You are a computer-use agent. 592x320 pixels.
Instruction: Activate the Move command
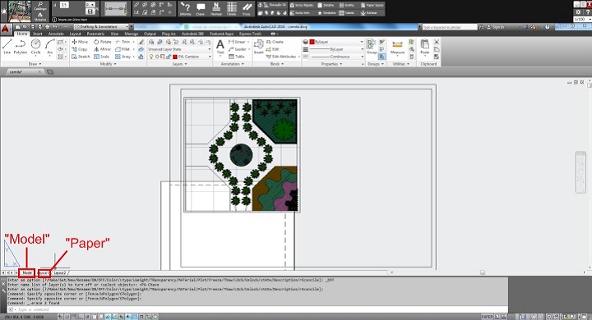pos(80,42)
